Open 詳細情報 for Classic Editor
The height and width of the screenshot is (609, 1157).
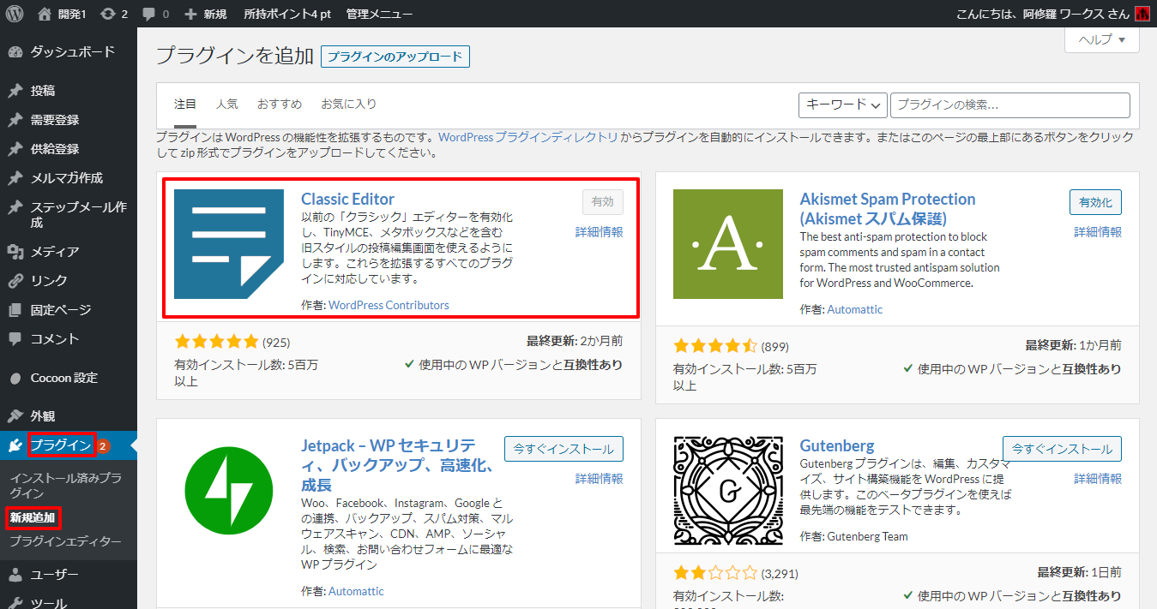coord(600,232)
